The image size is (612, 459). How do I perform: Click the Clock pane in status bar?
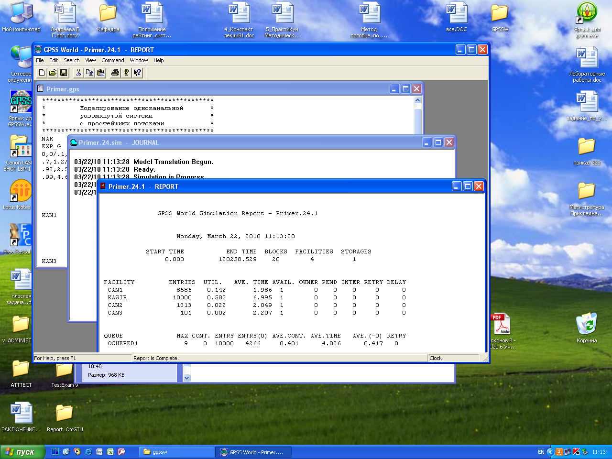click(x=453, y=358)
